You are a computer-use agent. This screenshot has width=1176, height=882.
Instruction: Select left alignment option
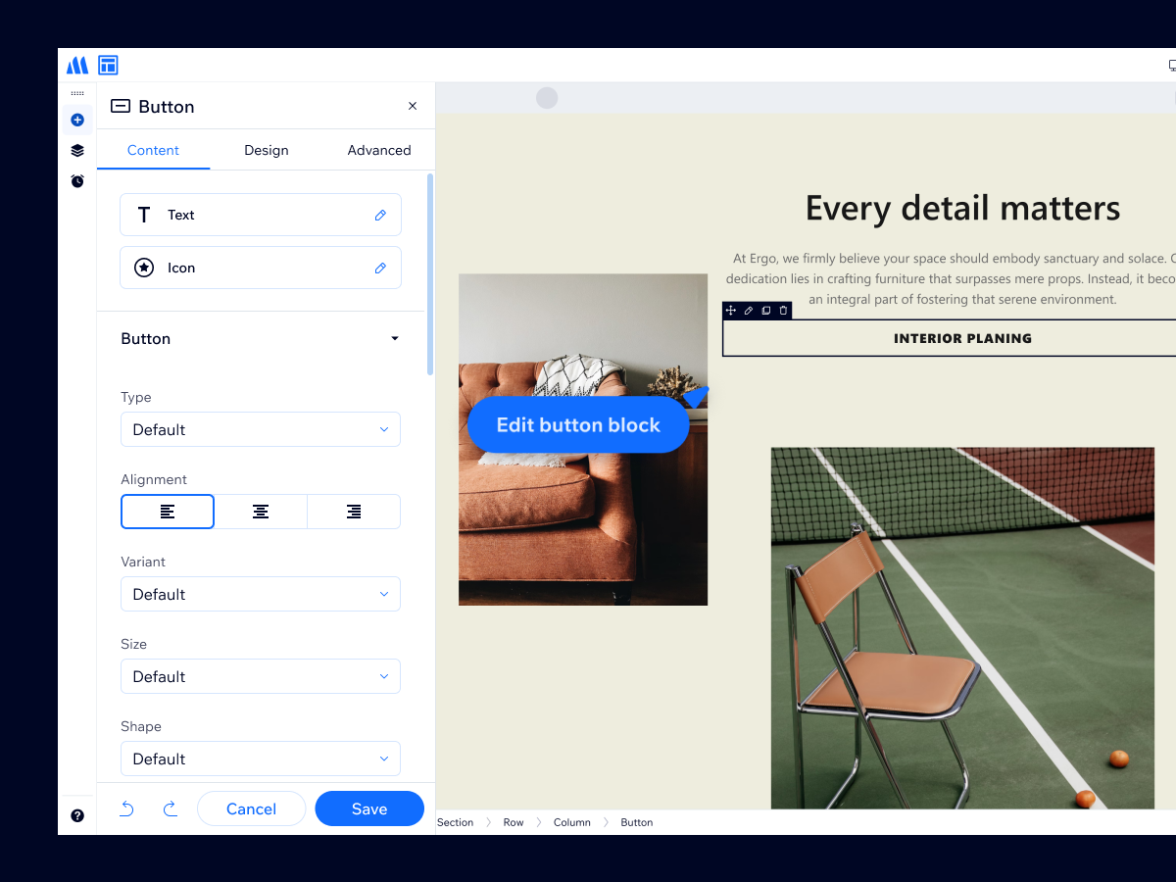pyautogui.click(x=168, y=512)
